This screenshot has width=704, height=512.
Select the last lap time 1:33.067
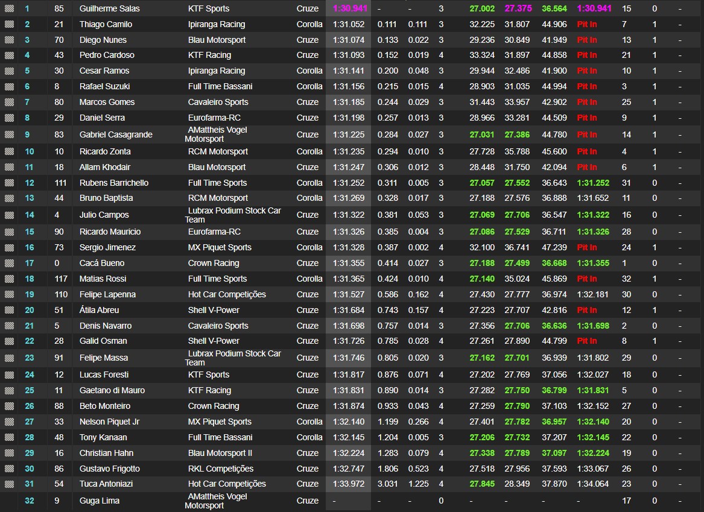click(x=593, y=469)
